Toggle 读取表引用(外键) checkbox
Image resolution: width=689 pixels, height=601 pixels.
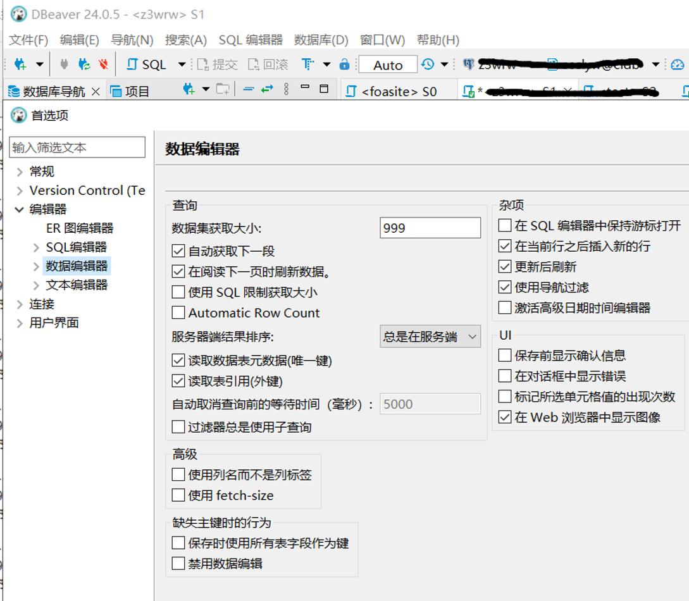click(178, 381)
